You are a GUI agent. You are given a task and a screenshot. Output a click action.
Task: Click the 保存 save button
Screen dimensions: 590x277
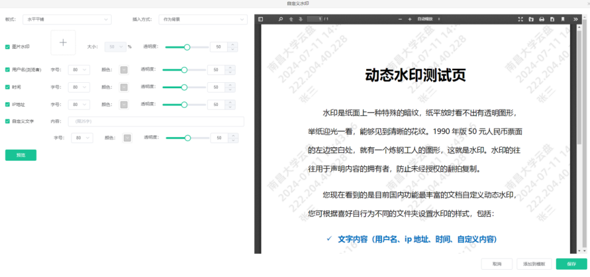[x=572, y=264]
